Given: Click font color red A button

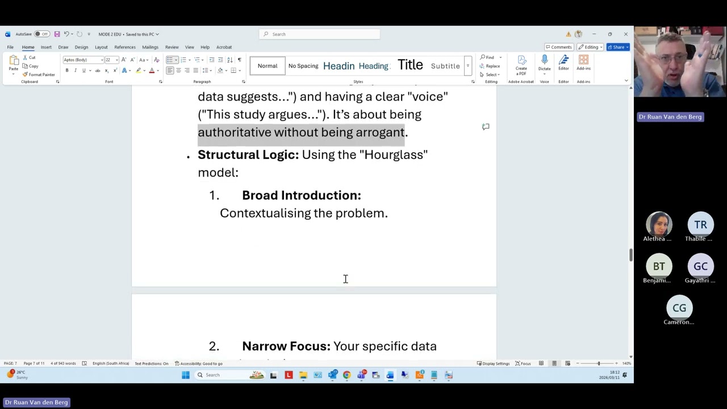Looking at the screenshot, I should [152, 70].
